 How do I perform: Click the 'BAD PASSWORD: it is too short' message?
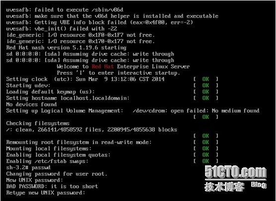coord(52,187)
